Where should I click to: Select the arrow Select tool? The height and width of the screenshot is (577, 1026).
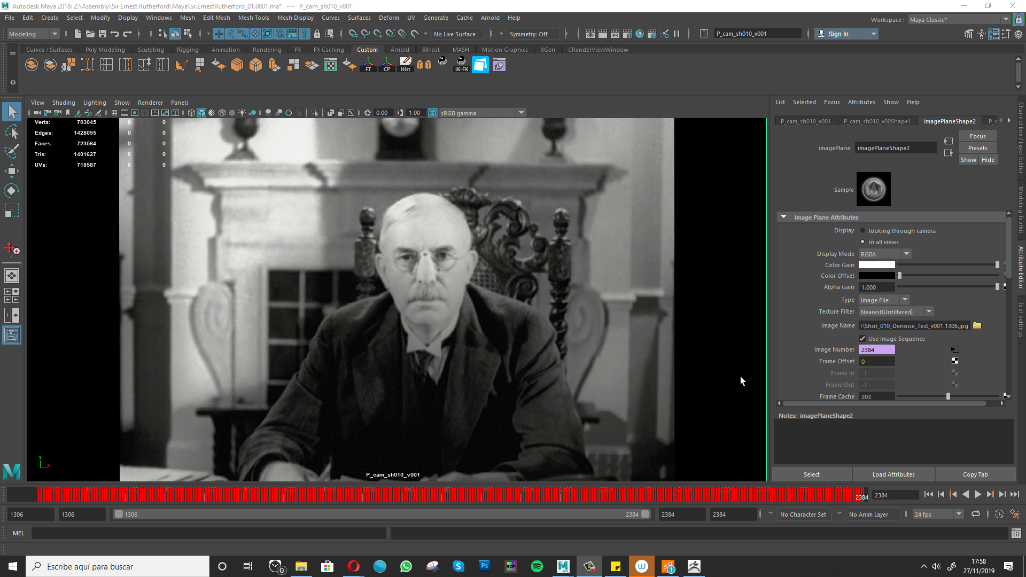[12, 112]
